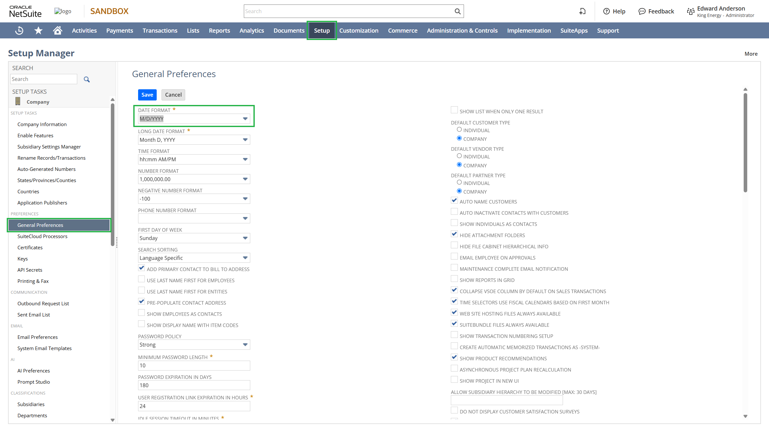Viewport: 769px width, 432px height.
Task: Open the Shortcuts star icon
Action: (38, 30)
